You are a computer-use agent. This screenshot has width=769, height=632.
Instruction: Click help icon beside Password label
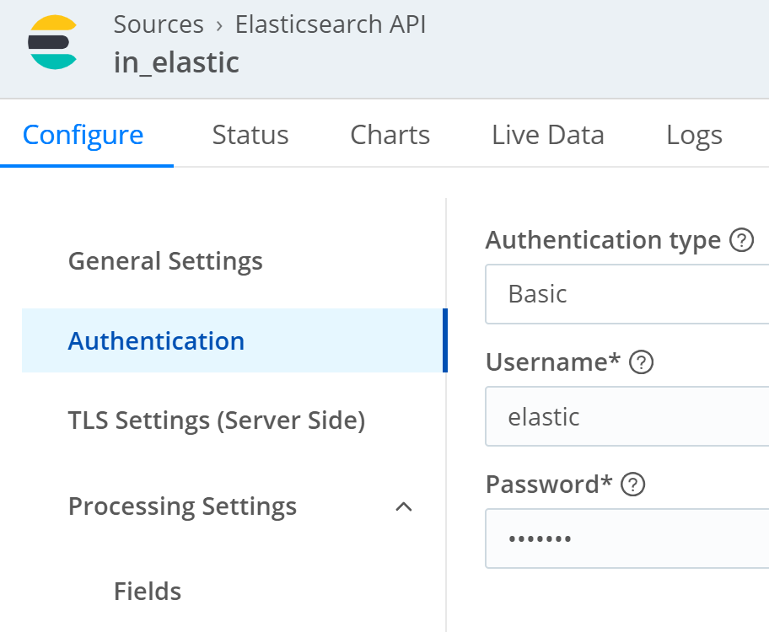point(632,485)
